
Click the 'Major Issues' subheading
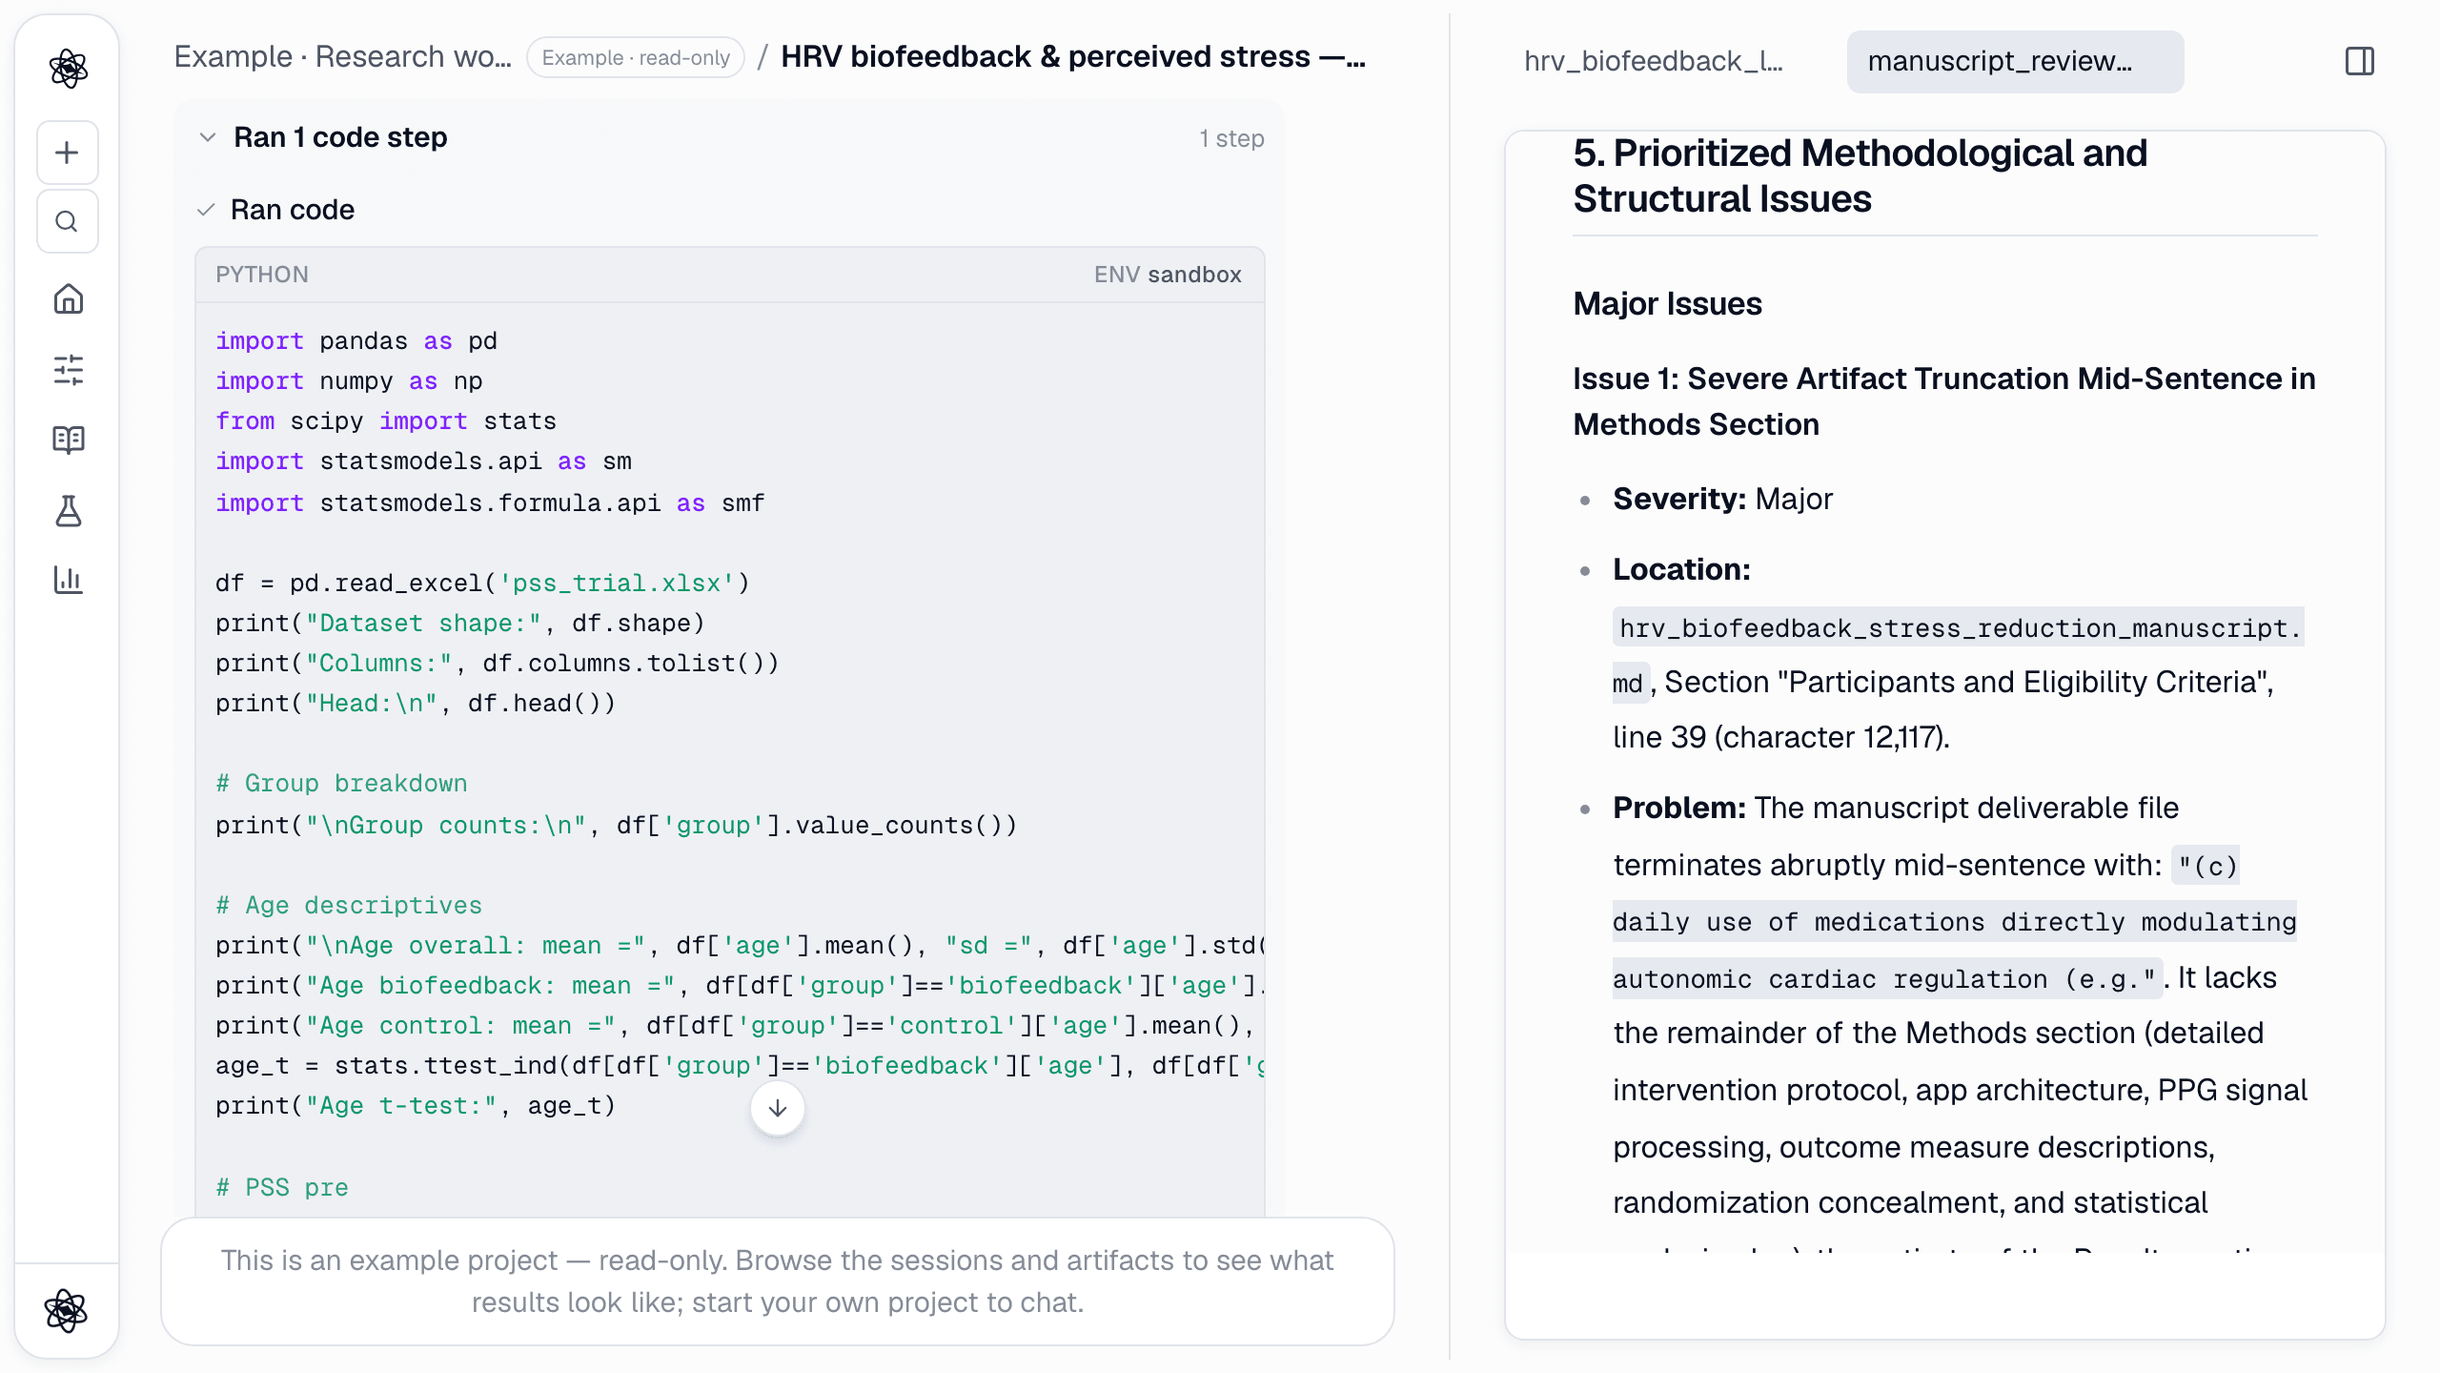coord(1667,303)
